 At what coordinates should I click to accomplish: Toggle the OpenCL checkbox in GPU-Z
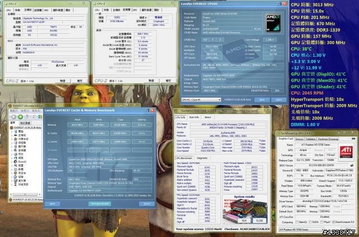point(297,222)
